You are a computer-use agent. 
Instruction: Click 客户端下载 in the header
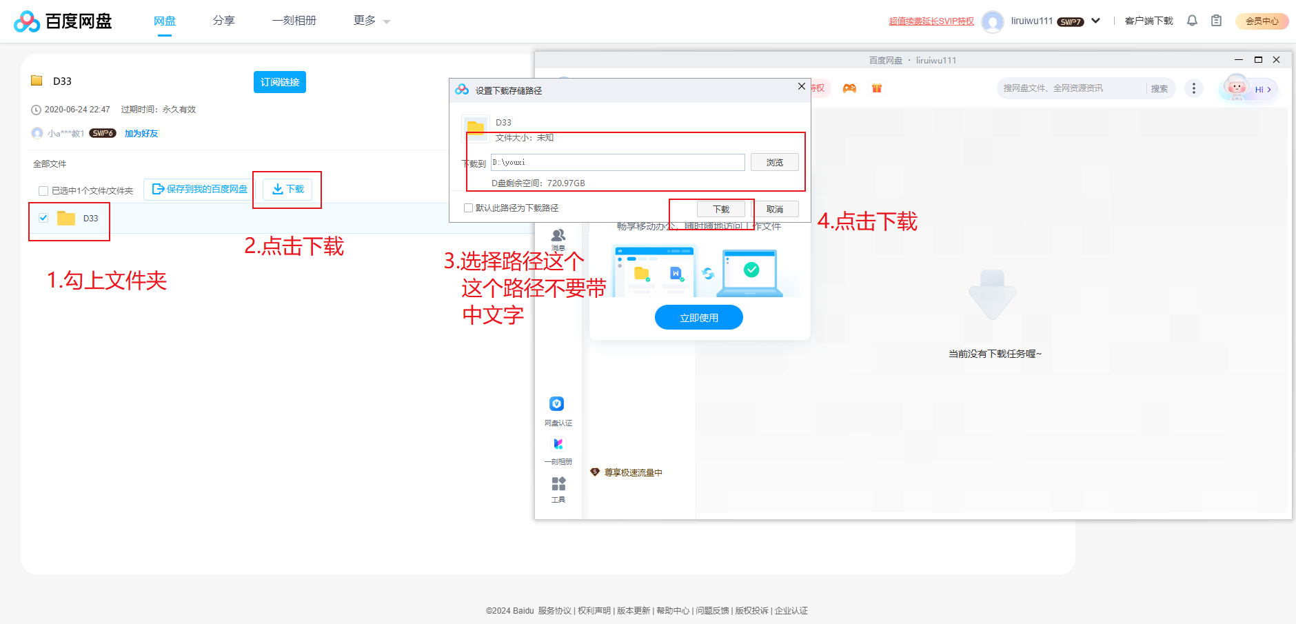(1149, 21)
